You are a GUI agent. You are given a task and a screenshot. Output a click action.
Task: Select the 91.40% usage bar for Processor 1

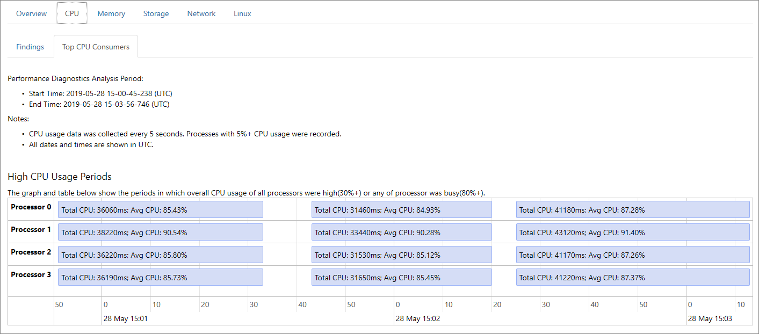[x=633, y=232]
